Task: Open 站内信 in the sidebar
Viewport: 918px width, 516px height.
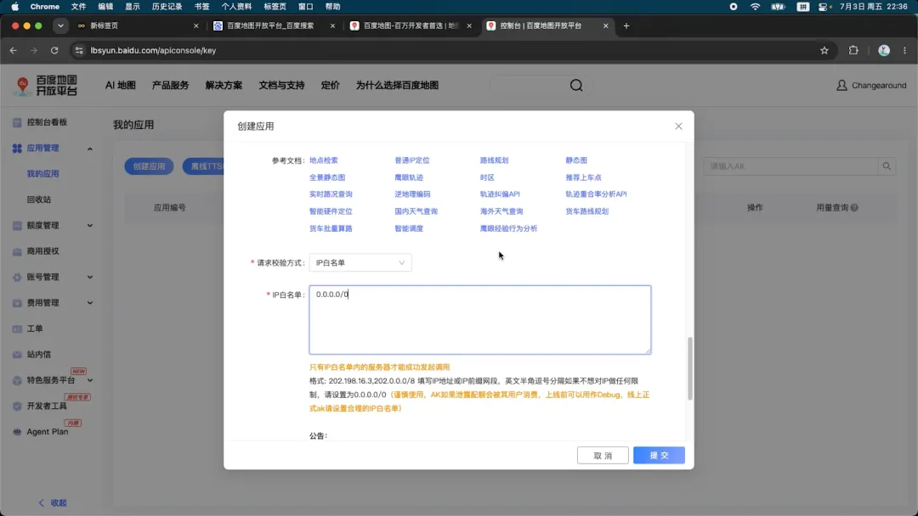Action: click(x=38, y=354)
